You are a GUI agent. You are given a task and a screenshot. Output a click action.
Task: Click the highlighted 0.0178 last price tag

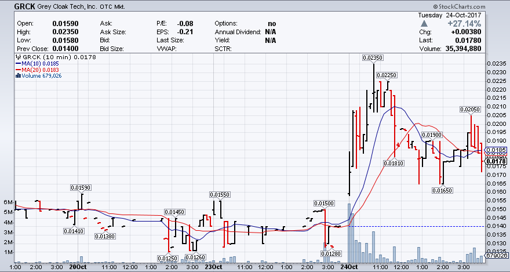[498, 162]
